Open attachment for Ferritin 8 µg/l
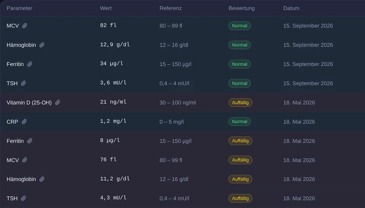This screenshot has height=208, width=365. [30, 141]
